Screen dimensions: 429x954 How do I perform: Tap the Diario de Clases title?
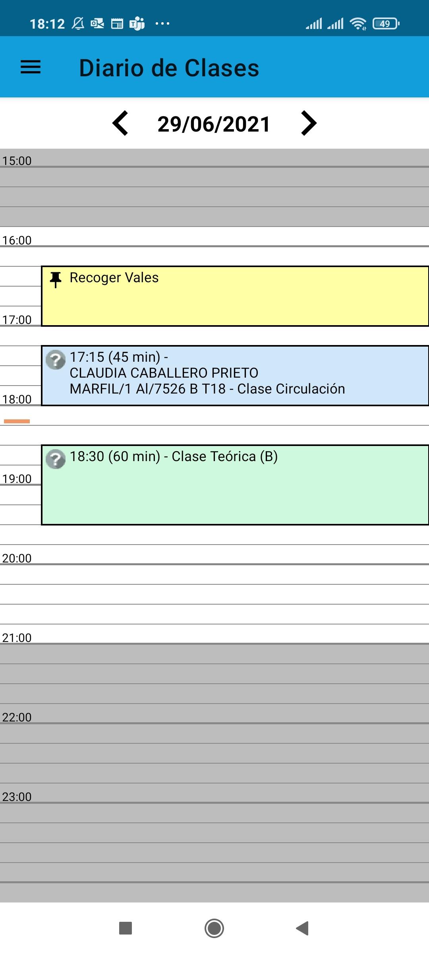[x=169, y=68]
